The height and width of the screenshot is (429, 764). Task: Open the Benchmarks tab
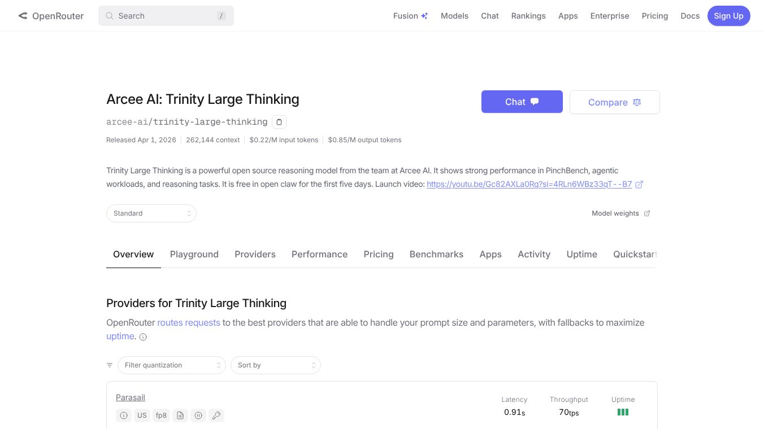click(436, 255)
